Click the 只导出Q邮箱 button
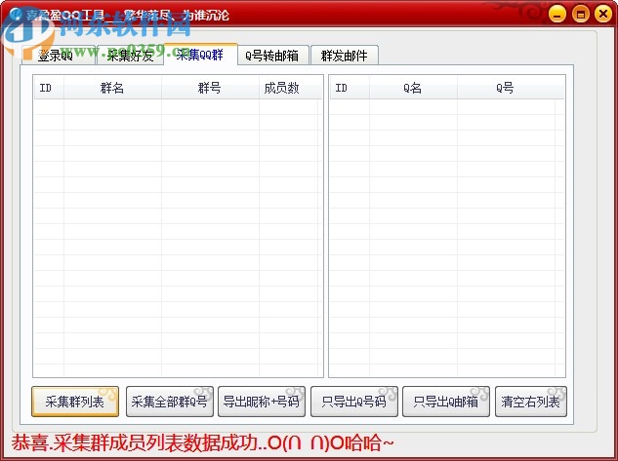The width and height of the screenshot is (618, 461). [446, 402]
